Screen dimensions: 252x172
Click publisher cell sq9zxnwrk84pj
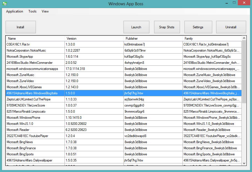click(153, 99)
